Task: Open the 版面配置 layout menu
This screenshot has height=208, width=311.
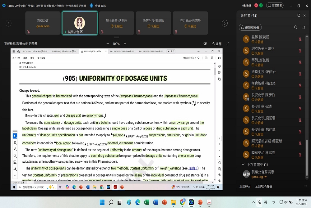Action: pyautogui.click(x=275, y=6)
